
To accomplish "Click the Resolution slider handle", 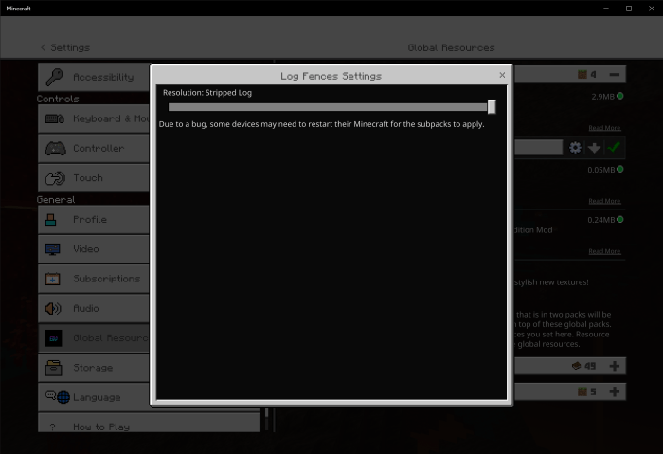I will click(x=492, y=107).
